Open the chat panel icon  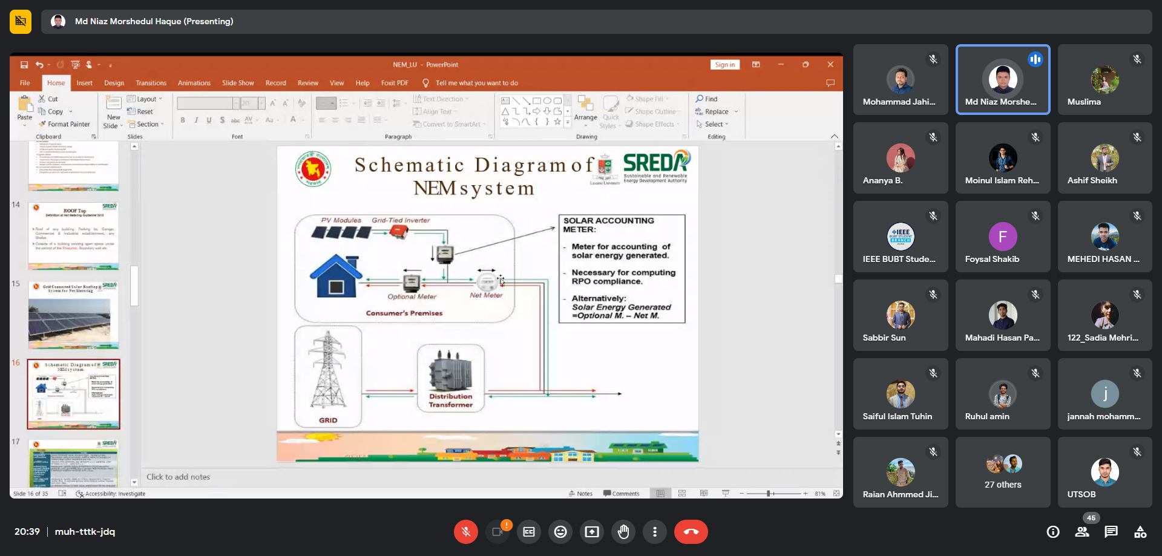click(1111, 532)
